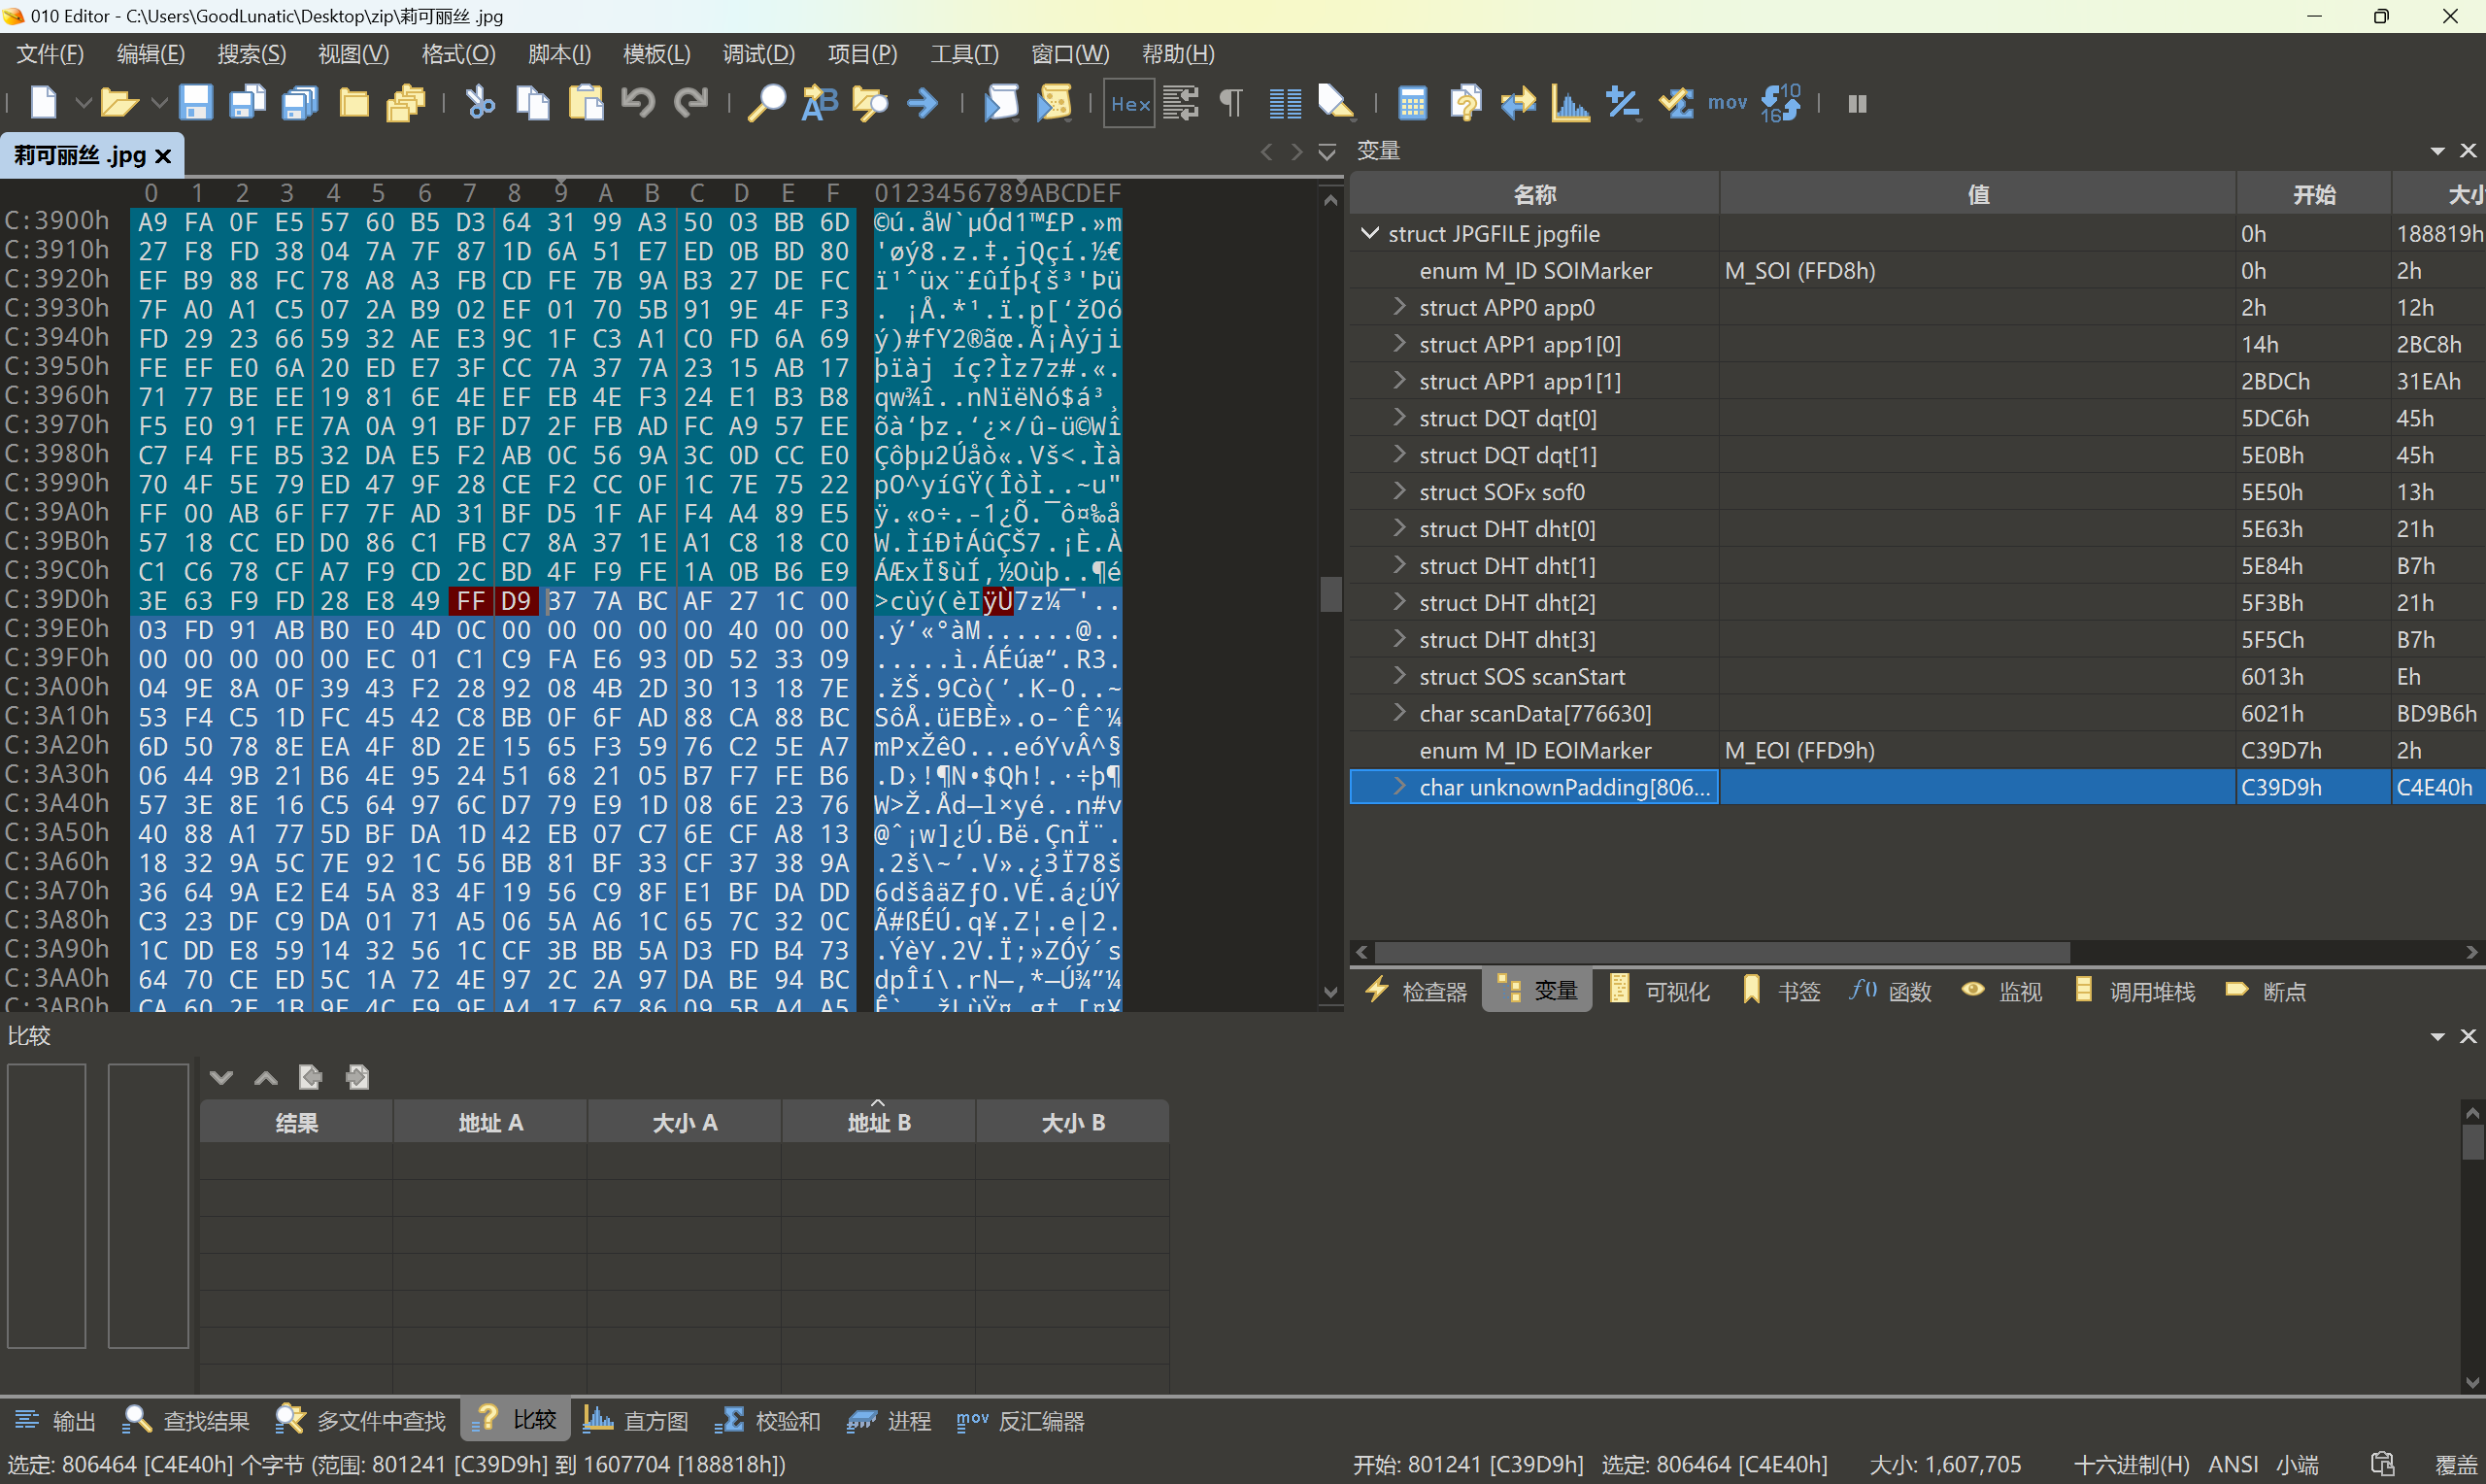Expand struct SOS scanStart row

1399,676
